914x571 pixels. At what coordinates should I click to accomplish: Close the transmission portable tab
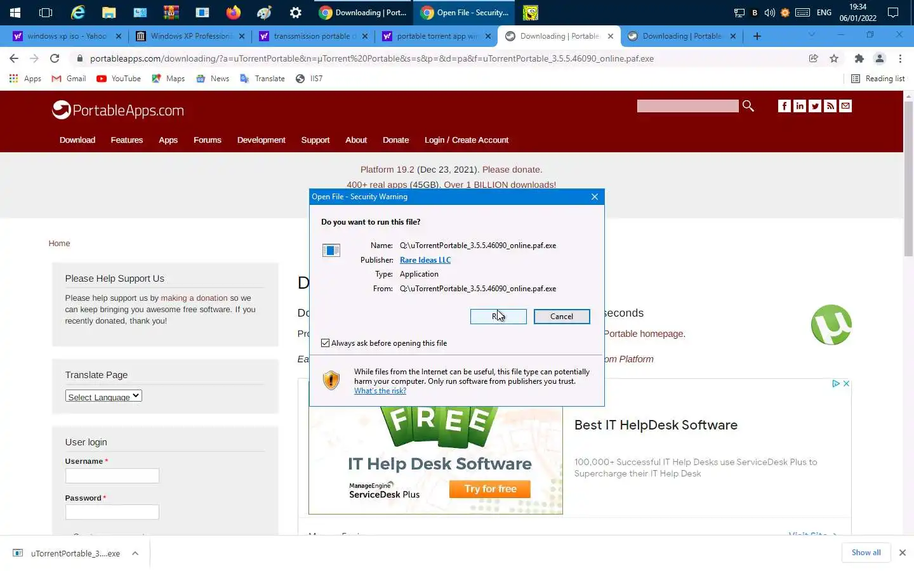coord(365,36)
